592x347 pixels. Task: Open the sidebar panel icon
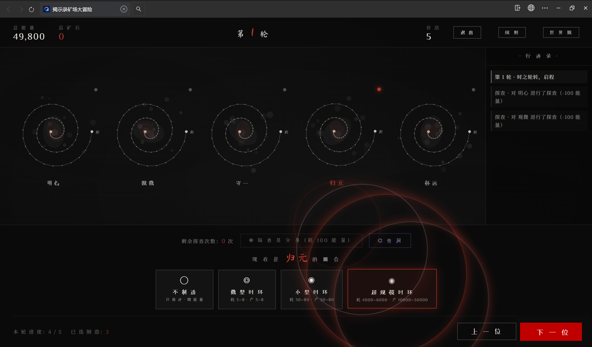point(517,8)
